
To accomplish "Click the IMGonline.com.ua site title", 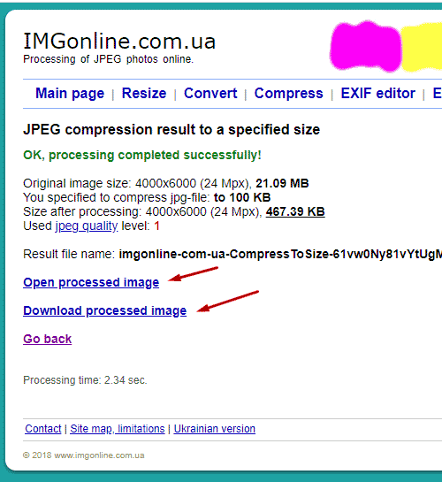I will click(119, 42).
